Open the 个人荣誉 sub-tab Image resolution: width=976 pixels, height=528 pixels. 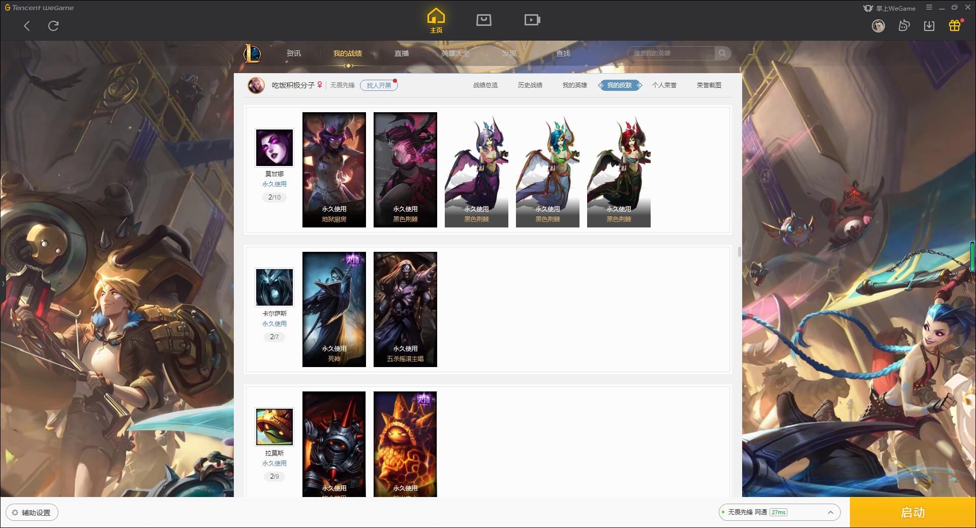664,85
